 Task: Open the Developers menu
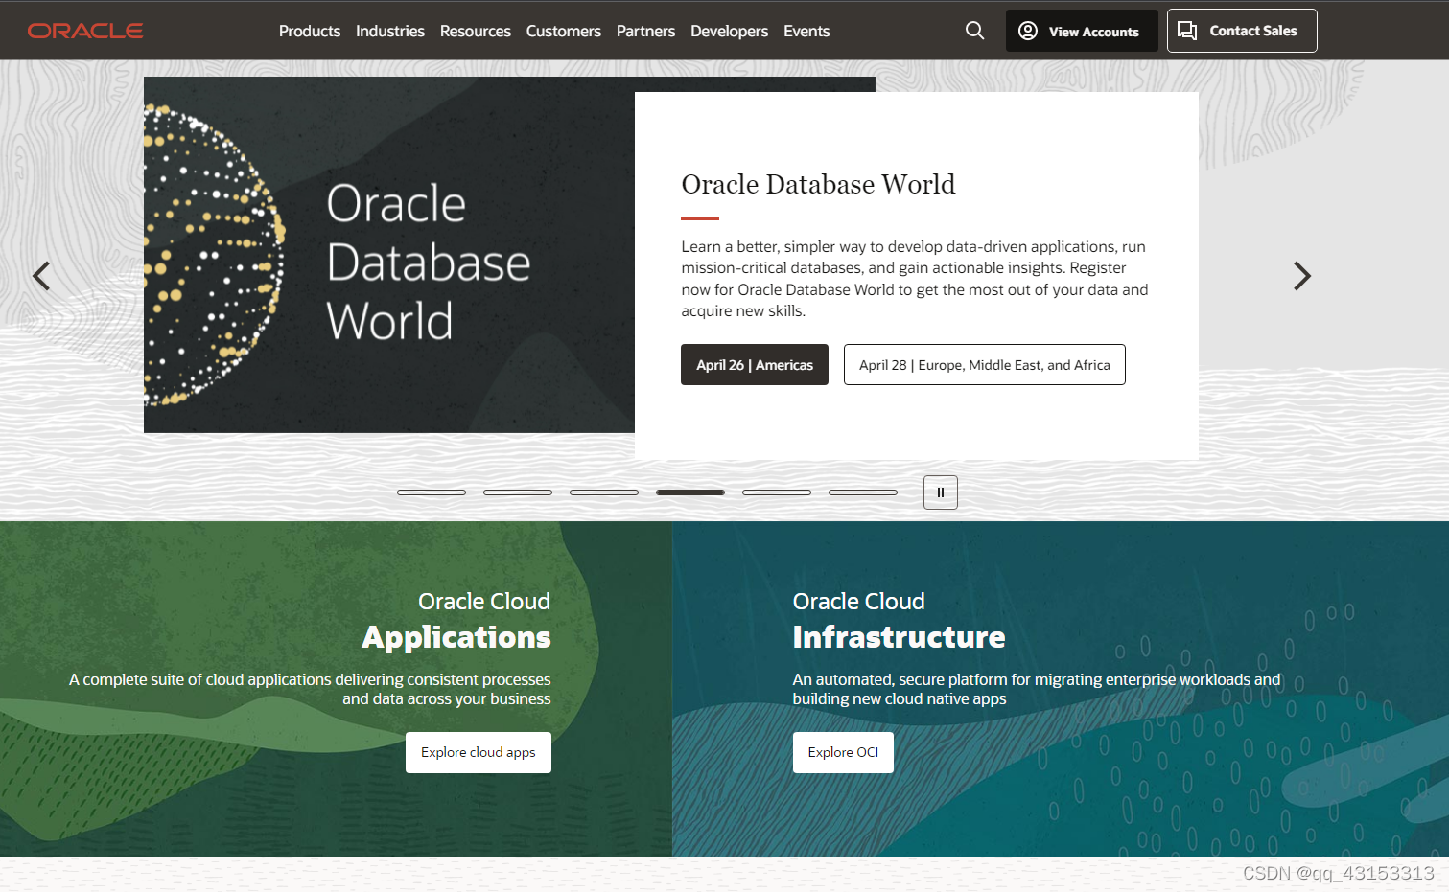(x=729, y=31)
